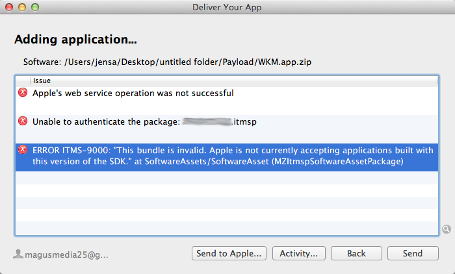The image size is (455, 274).
Task: Click the magusmedia25 account email label
Action: coord(66,254)
